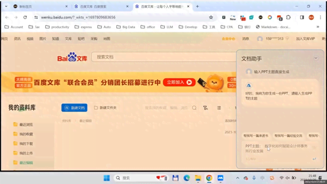The image size is (327, 184).
Task: Switch to the 新标签页 tab
Action: (40, 7)
